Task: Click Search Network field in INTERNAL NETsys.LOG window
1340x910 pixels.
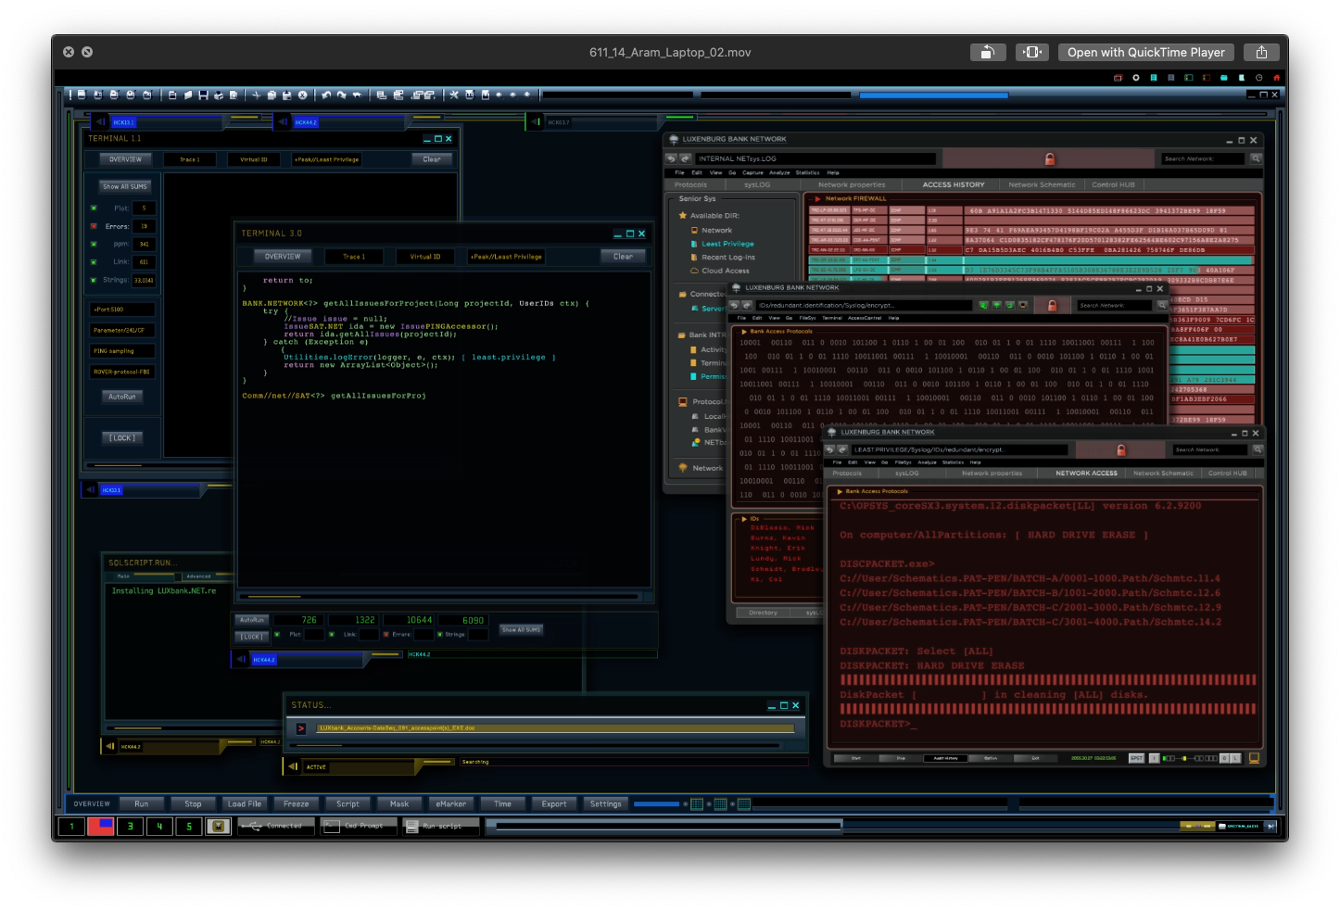Action: coord(1203,158)
